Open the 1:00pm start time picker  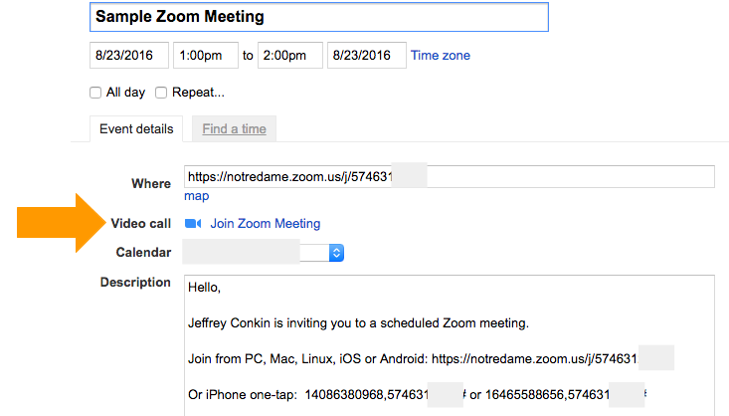[205, 56]
